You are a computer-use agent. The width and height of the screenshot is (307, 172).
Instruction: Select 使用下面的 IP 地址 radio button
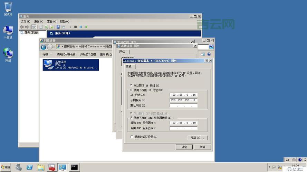tap(131, 90)
